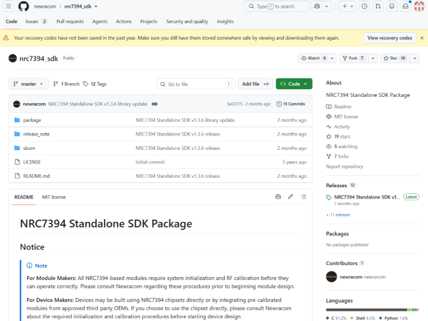This screenshot has height=321, width=428.
Task: Dismiss the recovery codes warning banner
Action: pos(421,38)
